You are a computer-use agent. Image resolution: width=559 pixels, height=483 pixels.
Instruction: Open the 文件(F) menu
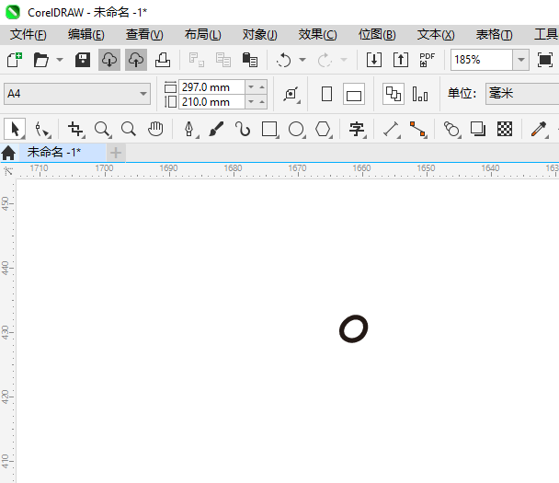pos(29,35)
